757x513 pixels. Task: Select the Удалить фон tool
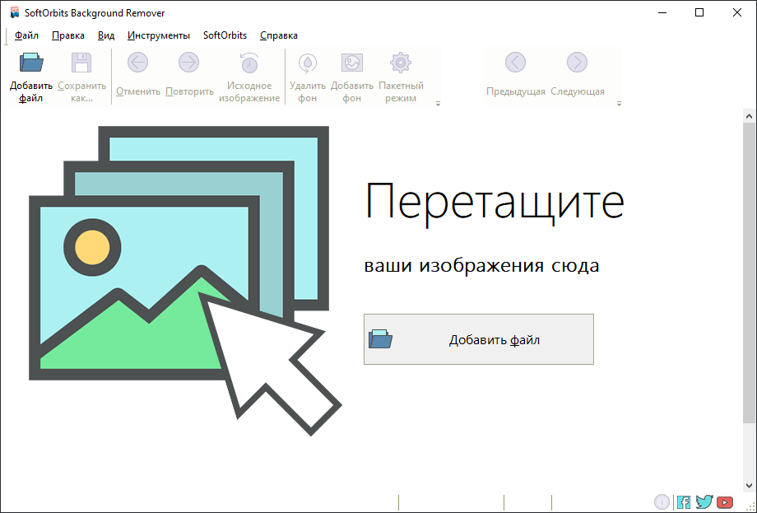(x=308, y=63)
